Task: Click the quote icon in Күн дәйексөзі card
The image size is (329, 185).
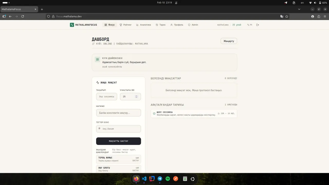Action: (97, 59)
